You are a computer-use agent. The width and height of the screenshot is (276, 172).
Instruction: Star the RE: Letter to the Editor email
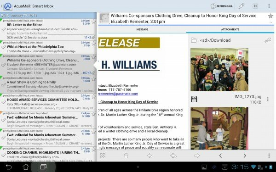click(94, 22)
